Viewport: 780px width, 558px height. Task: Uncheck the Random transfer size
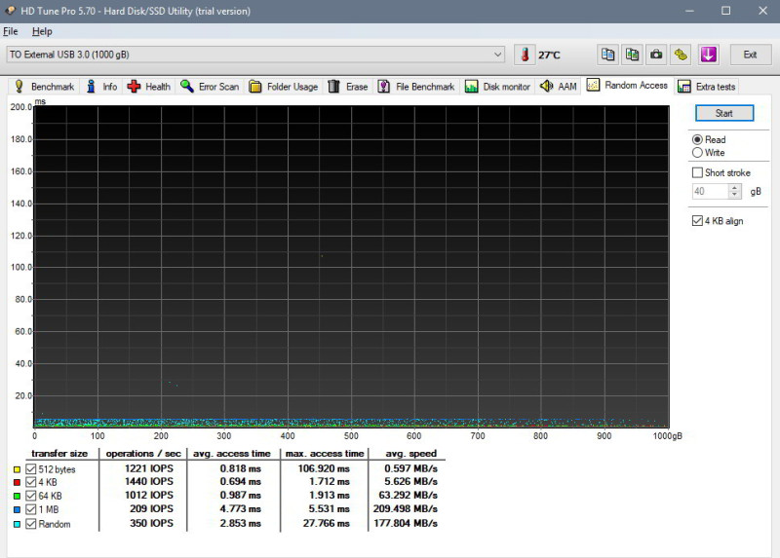pos(31,524)
